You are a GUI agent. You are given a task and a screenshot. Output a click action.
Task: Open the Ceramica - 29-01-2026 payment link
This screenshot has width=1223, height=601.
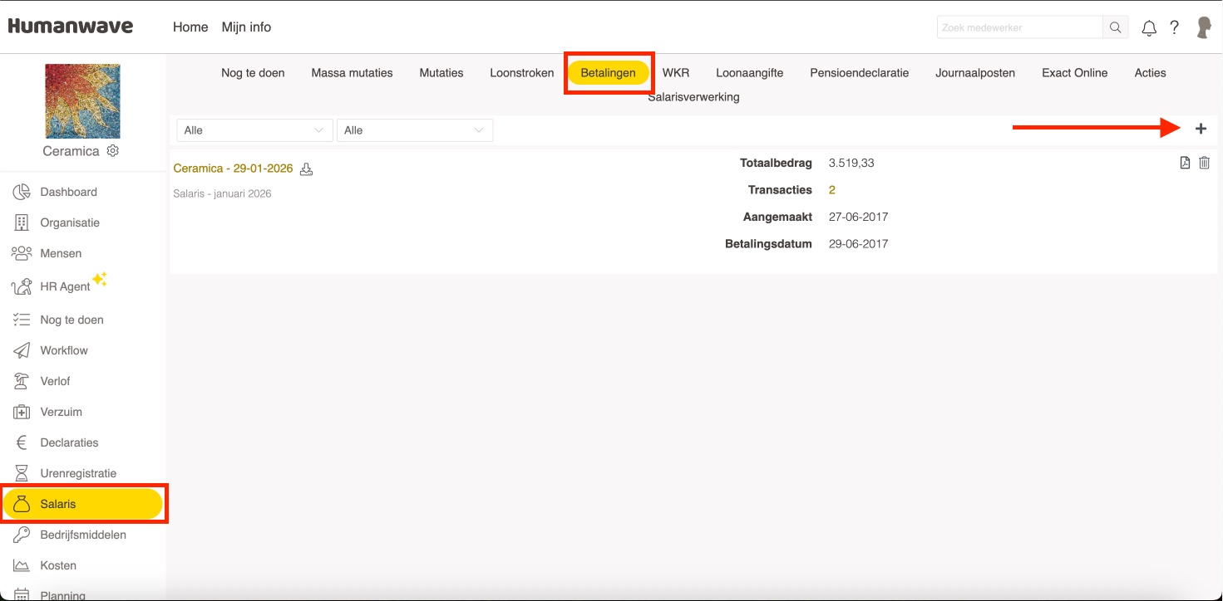(233, 169)
